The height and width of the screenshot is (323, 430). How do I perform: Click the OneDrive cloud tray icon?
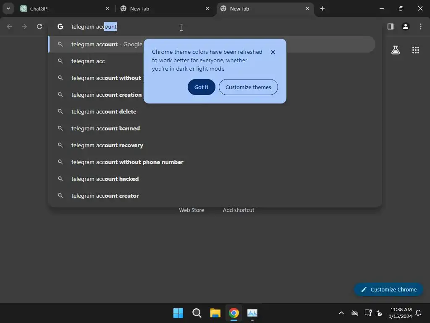click(x=355, y=313)
